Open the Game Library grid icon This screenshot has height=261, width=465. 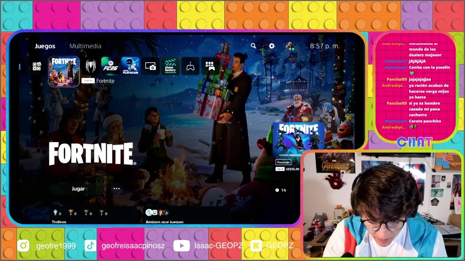pyautogui.click(x=210, y=66)
